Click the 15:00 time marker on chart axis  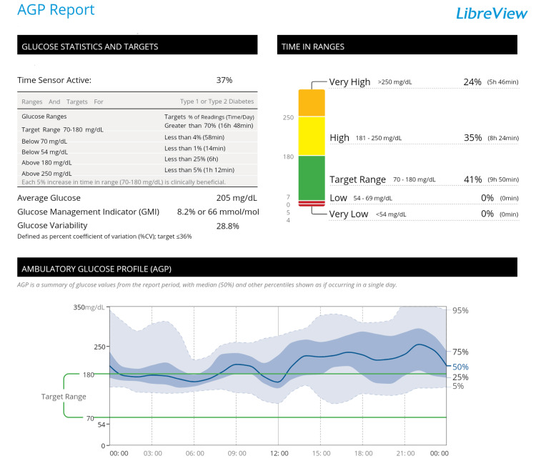pos(322,453)
